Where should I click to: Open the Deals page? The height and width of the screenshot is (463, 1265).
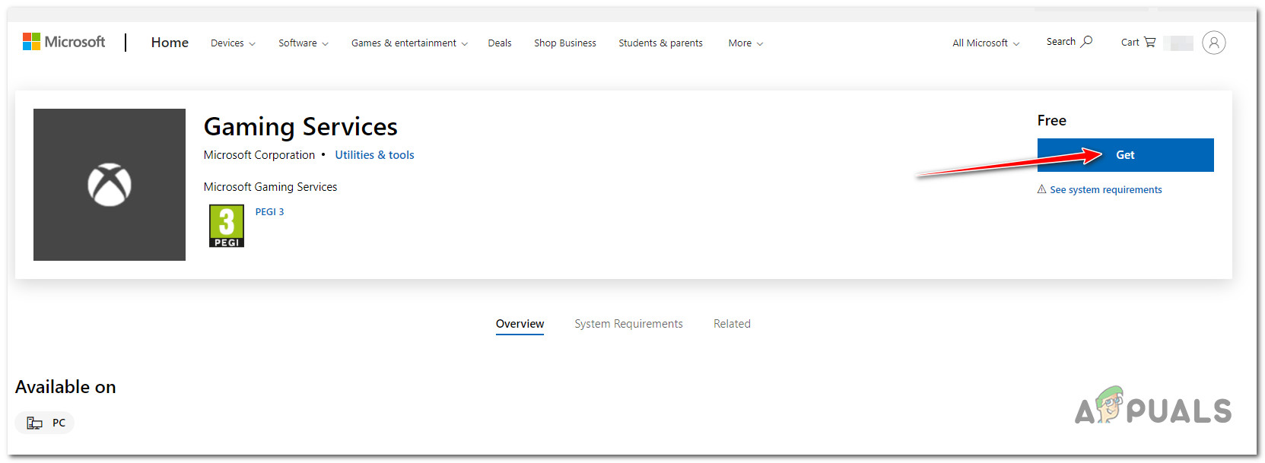coord(500,43)
